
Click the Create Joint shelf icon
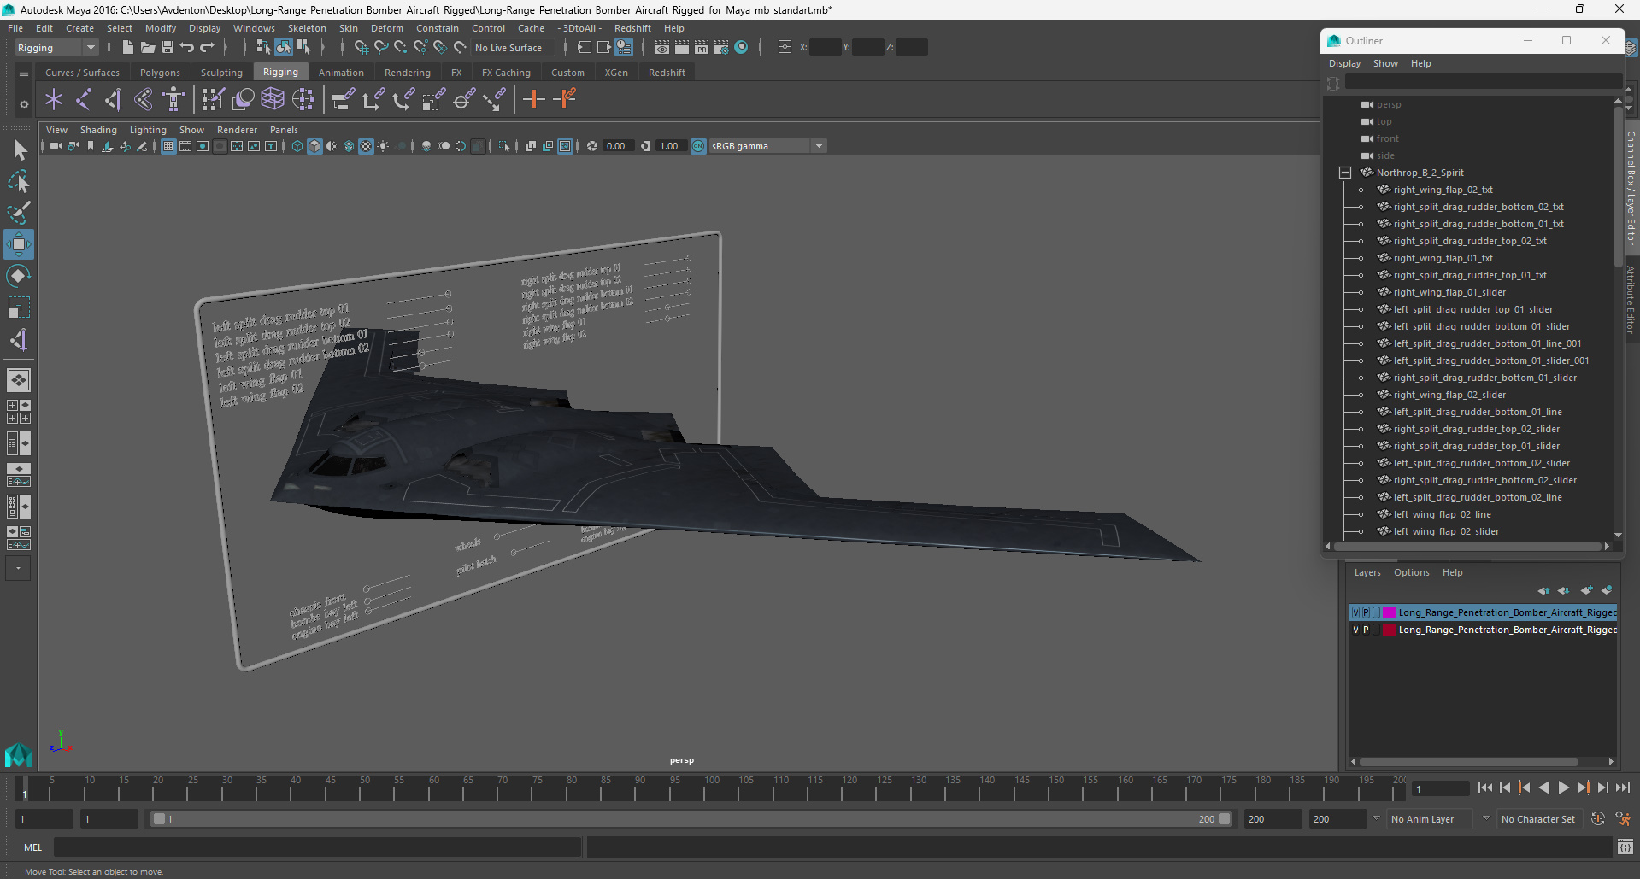pos(84,100)
